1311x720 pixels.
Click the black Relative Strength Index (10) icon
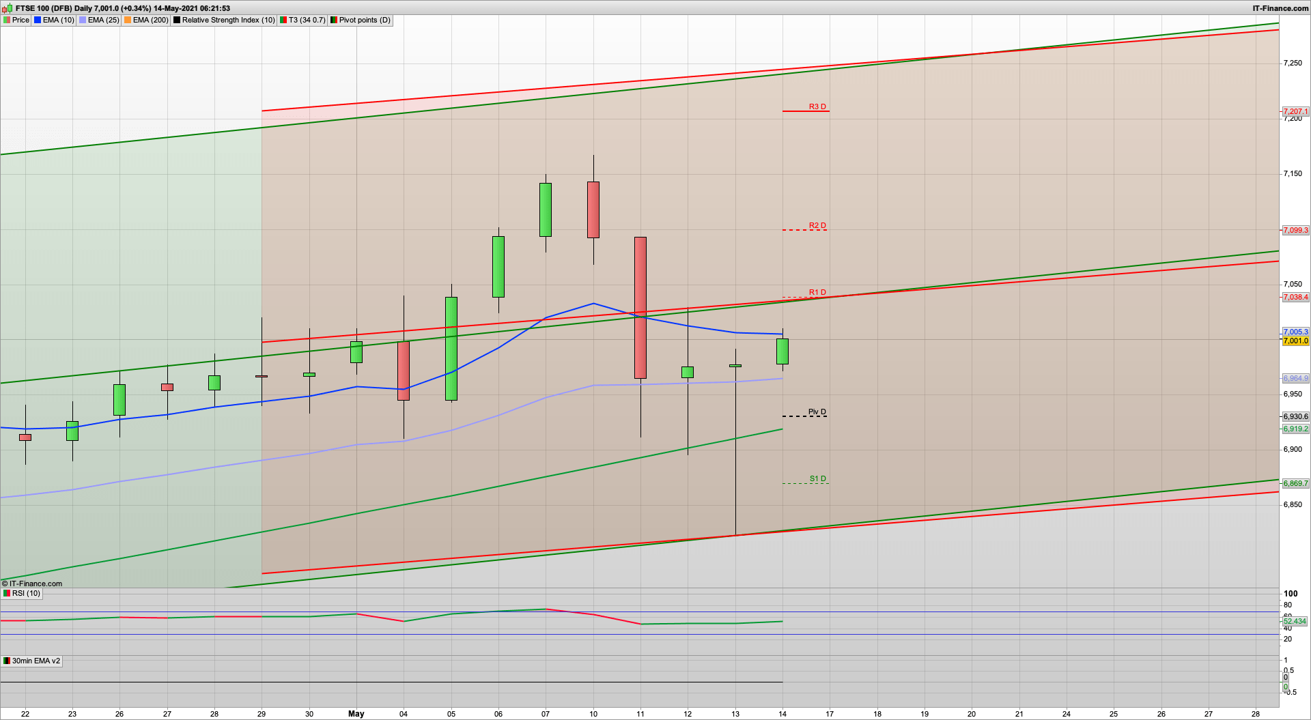176,20
